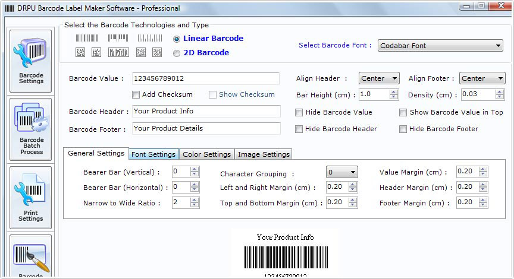
Task: Increase Header Margin
Action: tap(483, 185)
